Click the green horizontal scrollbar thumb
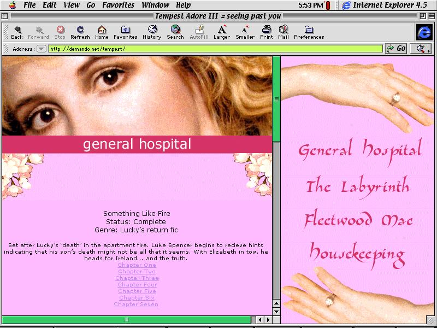 coord(127,320)
